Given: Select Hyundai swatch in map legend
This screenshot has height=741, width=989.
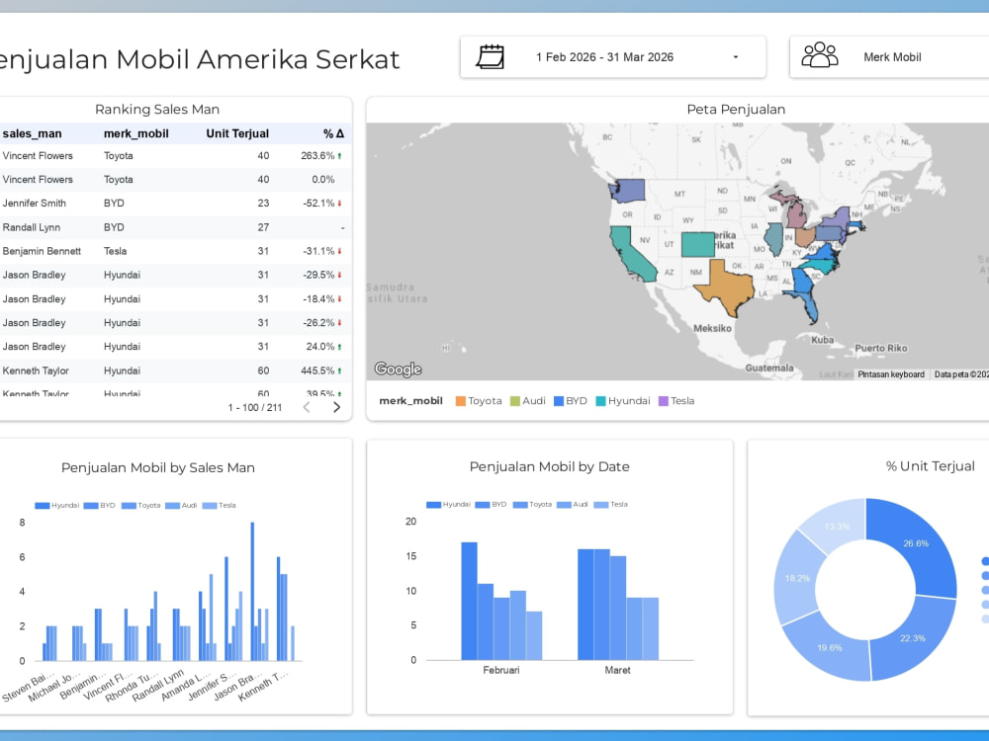Looking at the screenshot, I should click(600, 401).
